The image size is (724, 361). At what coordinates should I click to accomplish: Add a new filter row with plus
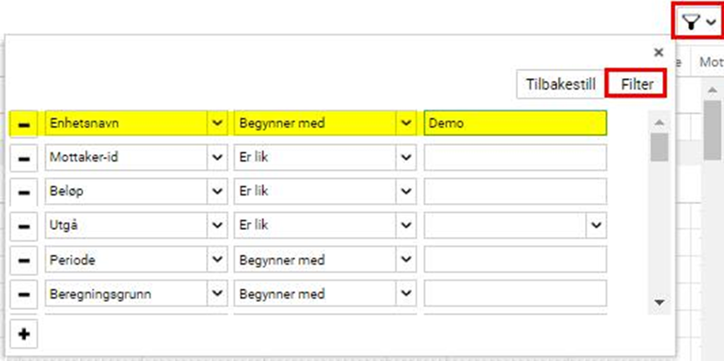point(23,334)
